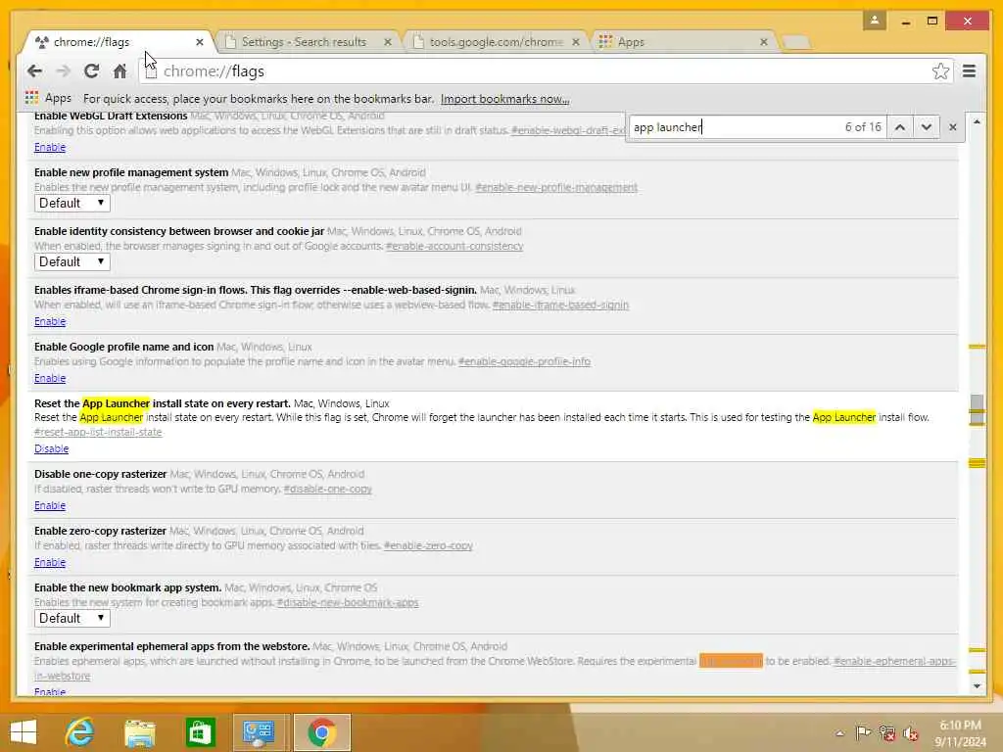Open #enable-account-consistency anchor link

point(454,246)
